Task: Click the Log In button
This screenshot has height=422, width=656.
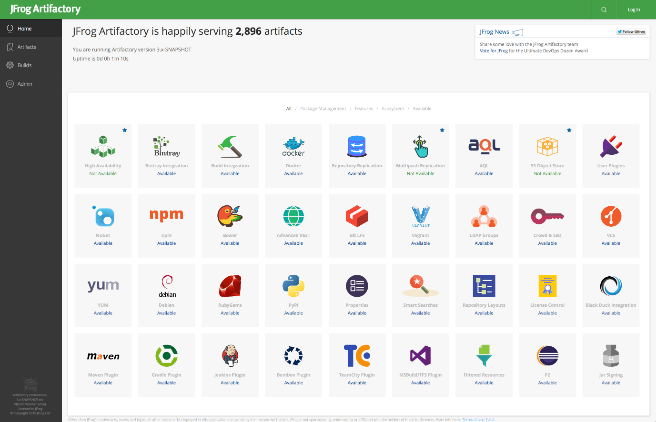Action: pos(634,10)
